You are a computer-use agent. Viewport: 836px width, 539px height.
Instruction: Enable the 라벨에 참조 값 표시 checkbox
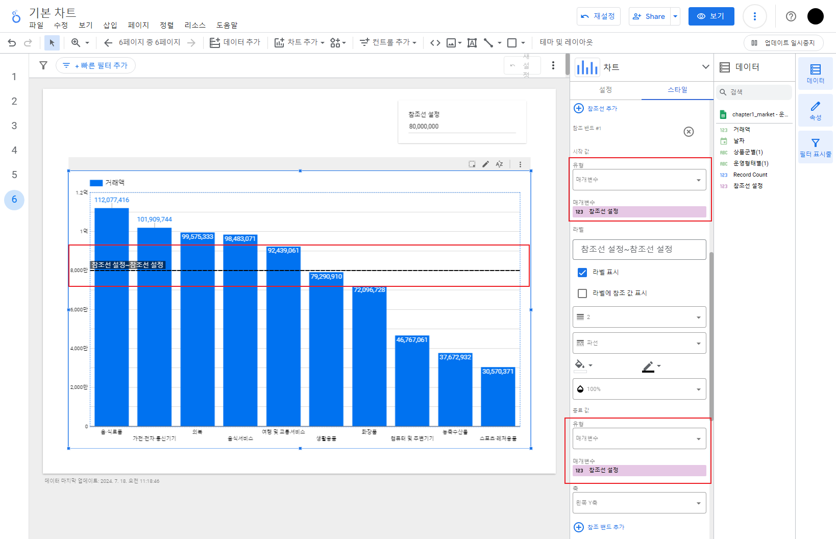tap(582, 293)
